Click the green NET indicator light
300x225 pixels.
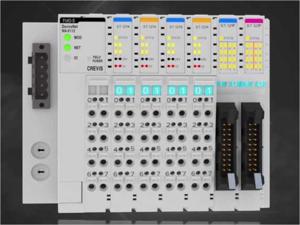coord(67,47)
